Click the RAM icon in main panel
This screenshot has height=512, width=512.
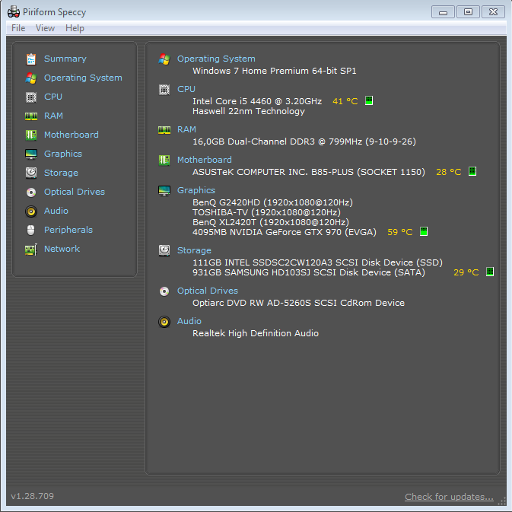pyautogui.click(x=164, y=130)
